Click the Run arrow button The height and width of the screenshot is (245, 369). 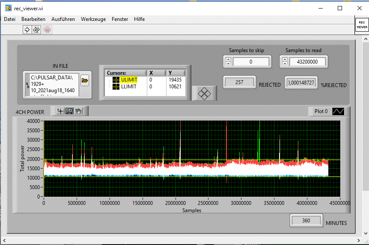[x=27, y=30]
